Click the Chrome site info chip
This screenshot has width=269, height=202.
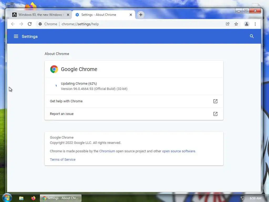coord(48,24)
